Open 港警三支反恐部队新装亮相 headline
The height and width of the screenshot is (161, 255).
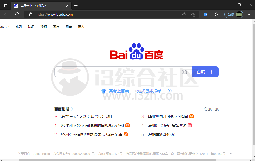pyautogui.click(x=86, y=116)
